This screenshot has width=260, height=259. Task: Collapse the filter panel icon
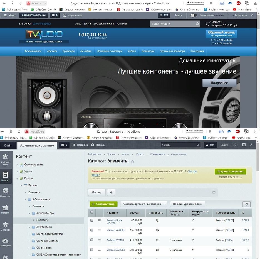[214, 192]
